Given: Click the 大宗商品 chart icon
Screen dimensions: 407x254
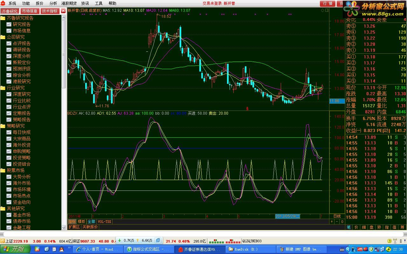Looking at the screenshot, I should [9, 139].
